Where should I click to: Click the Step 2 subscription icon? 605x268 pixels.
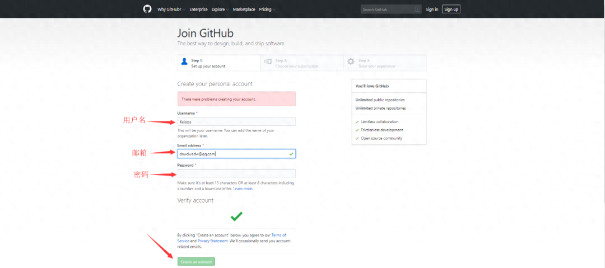(x=268, y=62)
